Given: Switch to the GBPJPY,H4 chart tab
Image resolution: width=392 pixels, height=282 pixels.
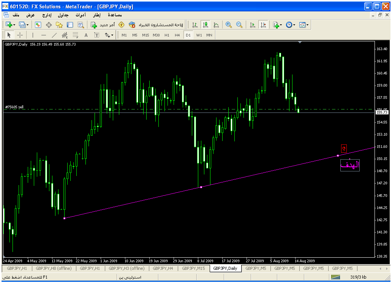Looking at the screenshot, I should click(x=163, y=268).
